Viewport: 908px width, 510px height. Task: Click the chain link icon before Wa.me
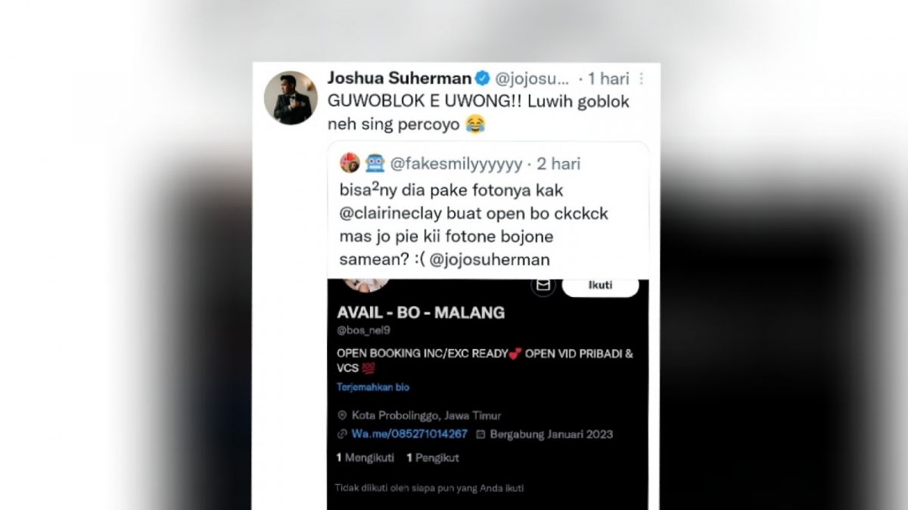343,434
